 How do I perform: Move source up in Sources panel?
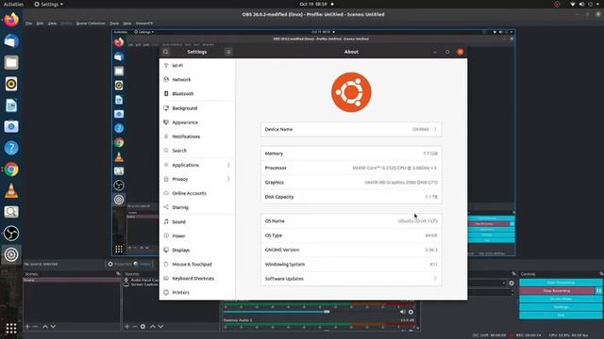coord(153,327)
